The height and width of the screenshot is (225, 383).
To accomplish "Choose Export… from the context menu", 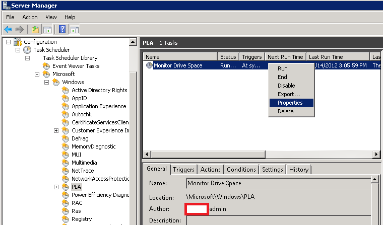I will (291, 94).
